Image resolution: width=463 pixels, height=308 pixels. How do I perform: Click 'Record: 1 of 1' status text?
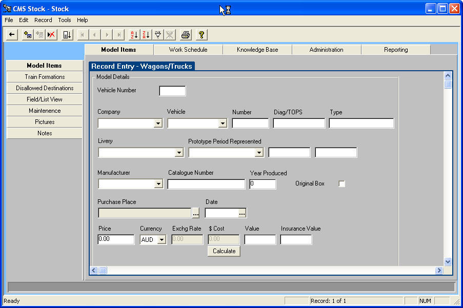328,301
